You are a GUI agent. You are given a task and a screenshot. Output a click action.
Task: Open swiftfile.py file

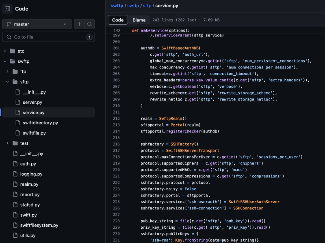click(34, 133)
